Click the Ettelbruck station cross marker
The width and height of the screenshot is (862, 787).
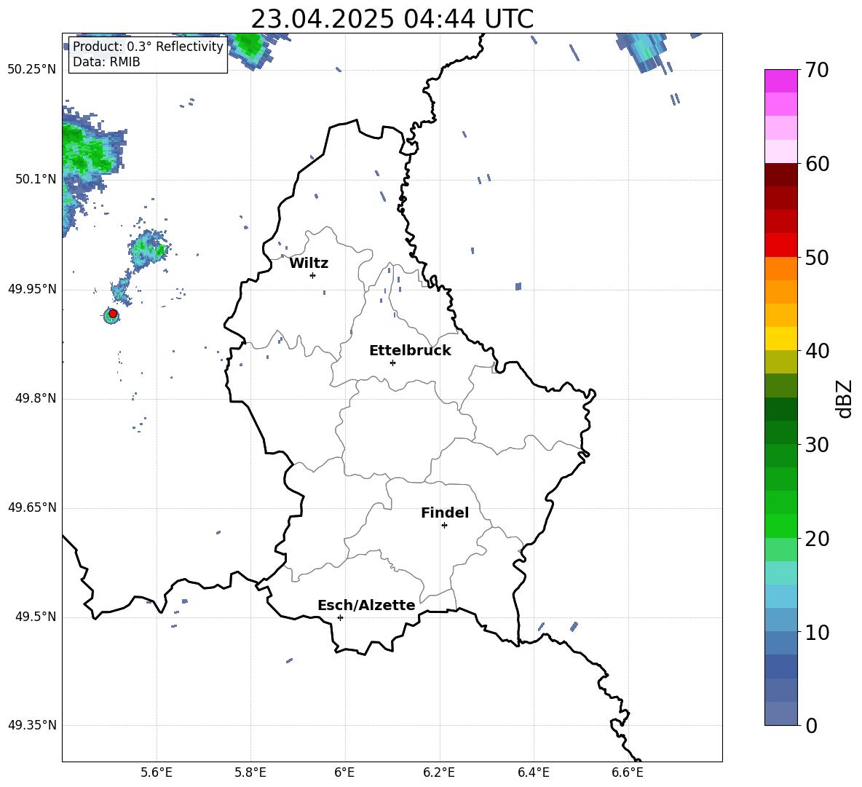coord(392,363)
